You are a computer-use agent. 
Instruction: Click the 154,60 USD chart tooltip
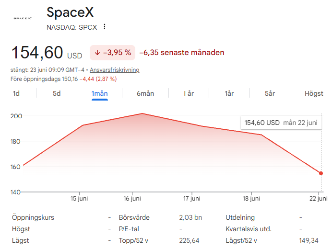(281, 123)
